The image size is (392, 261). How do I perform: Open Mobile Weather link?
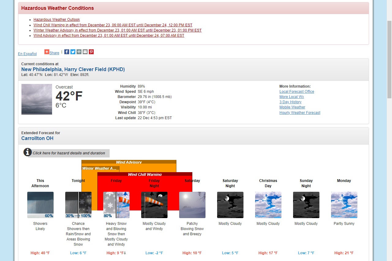292,107
